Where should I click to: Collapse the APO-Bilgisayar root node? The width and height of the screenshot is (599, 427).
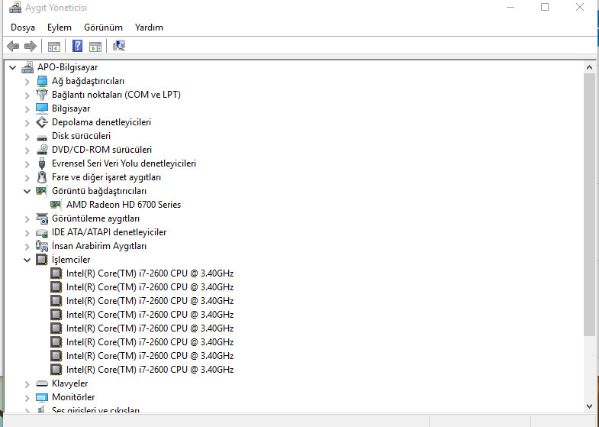13,68
